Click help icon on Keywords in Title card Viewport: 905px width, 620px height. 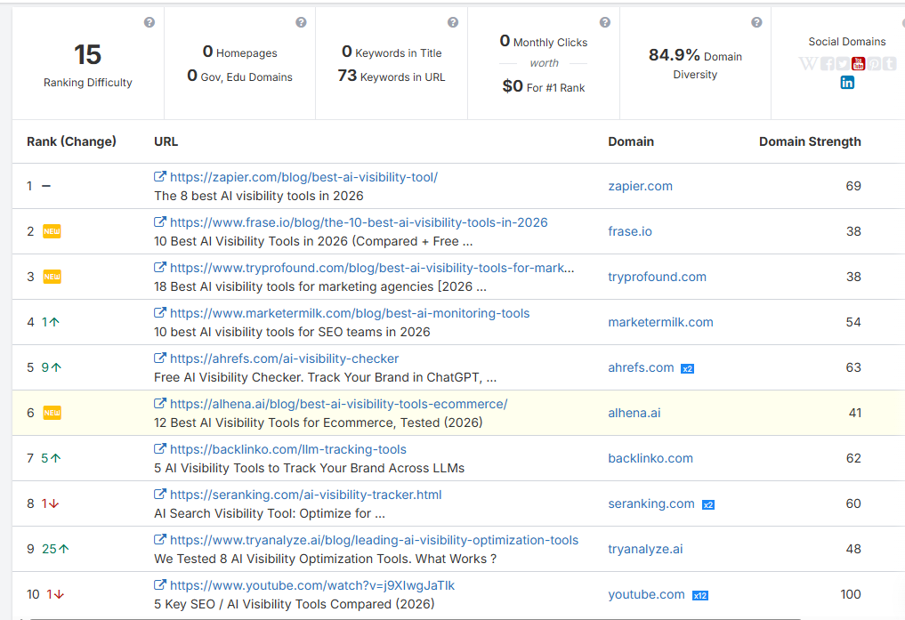click(x=453, y=22)
